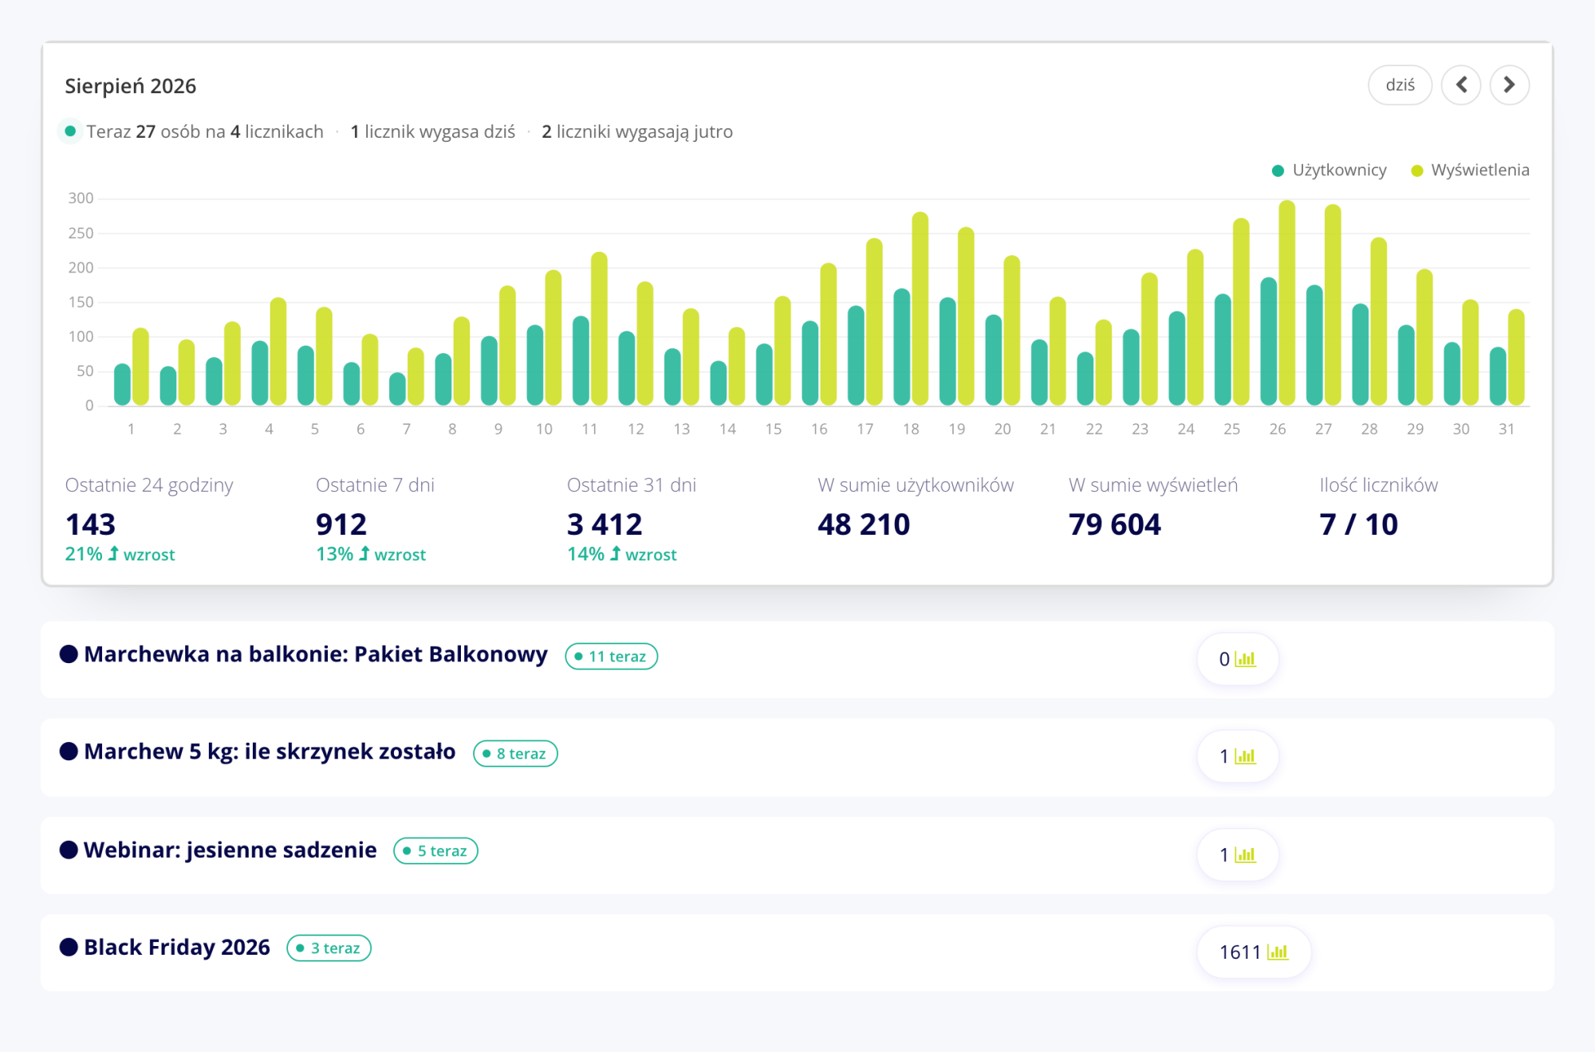This screenshot has width=1595, height=1052.
Task: Click the yellow views bar for day 11
Action: tap(600, 328)
